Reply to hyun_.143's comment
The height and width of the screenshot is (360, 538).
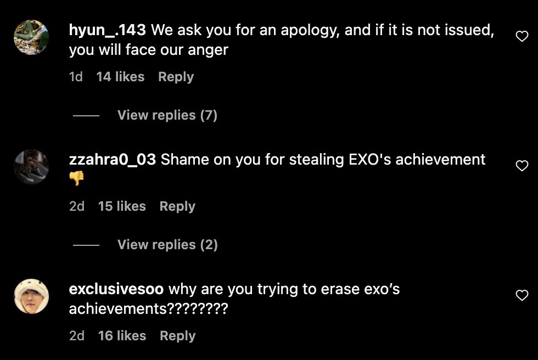[x=176, y=77]
